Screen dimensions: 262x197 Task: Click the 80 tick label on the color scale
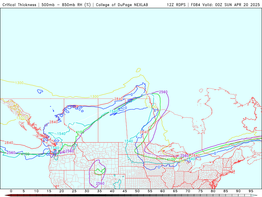coord(213,191)
